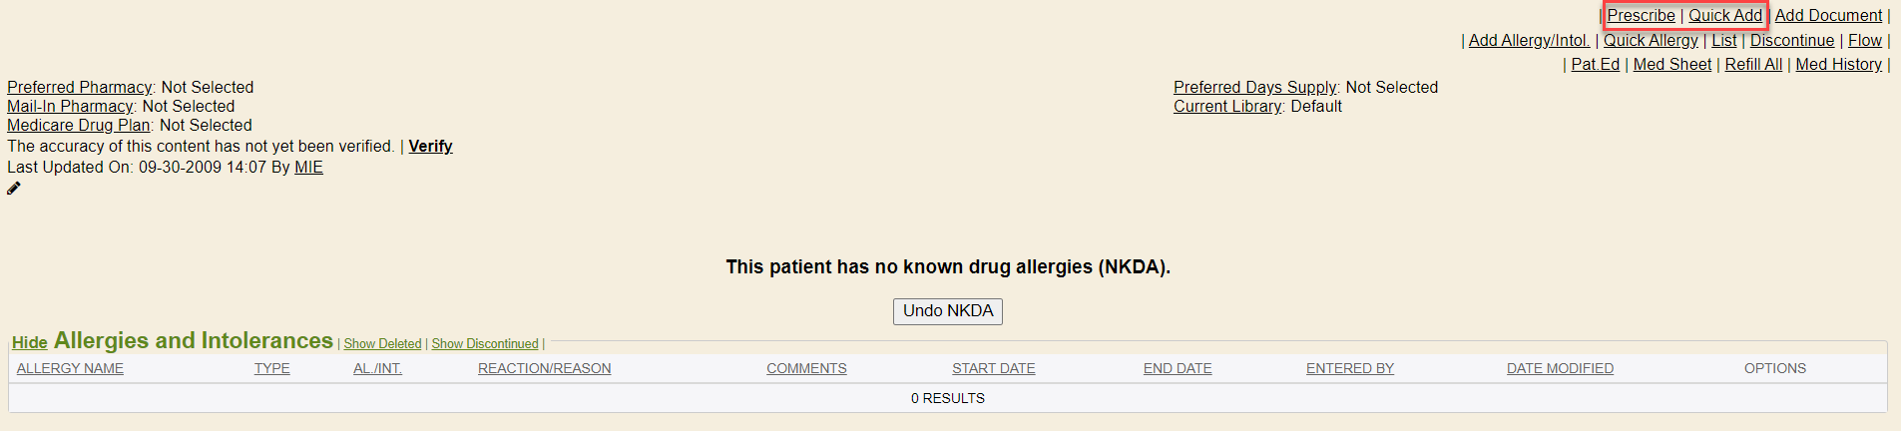Click the pencil edit icon
The image size is (1901, 431).
[14, 189]
